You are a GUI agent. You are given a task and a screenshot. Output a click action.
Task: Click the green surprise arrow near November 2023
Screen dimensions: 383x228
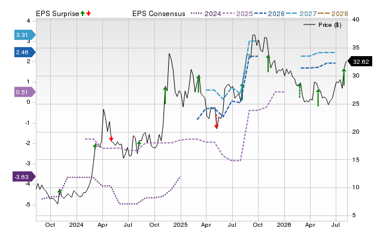[59, 192]
